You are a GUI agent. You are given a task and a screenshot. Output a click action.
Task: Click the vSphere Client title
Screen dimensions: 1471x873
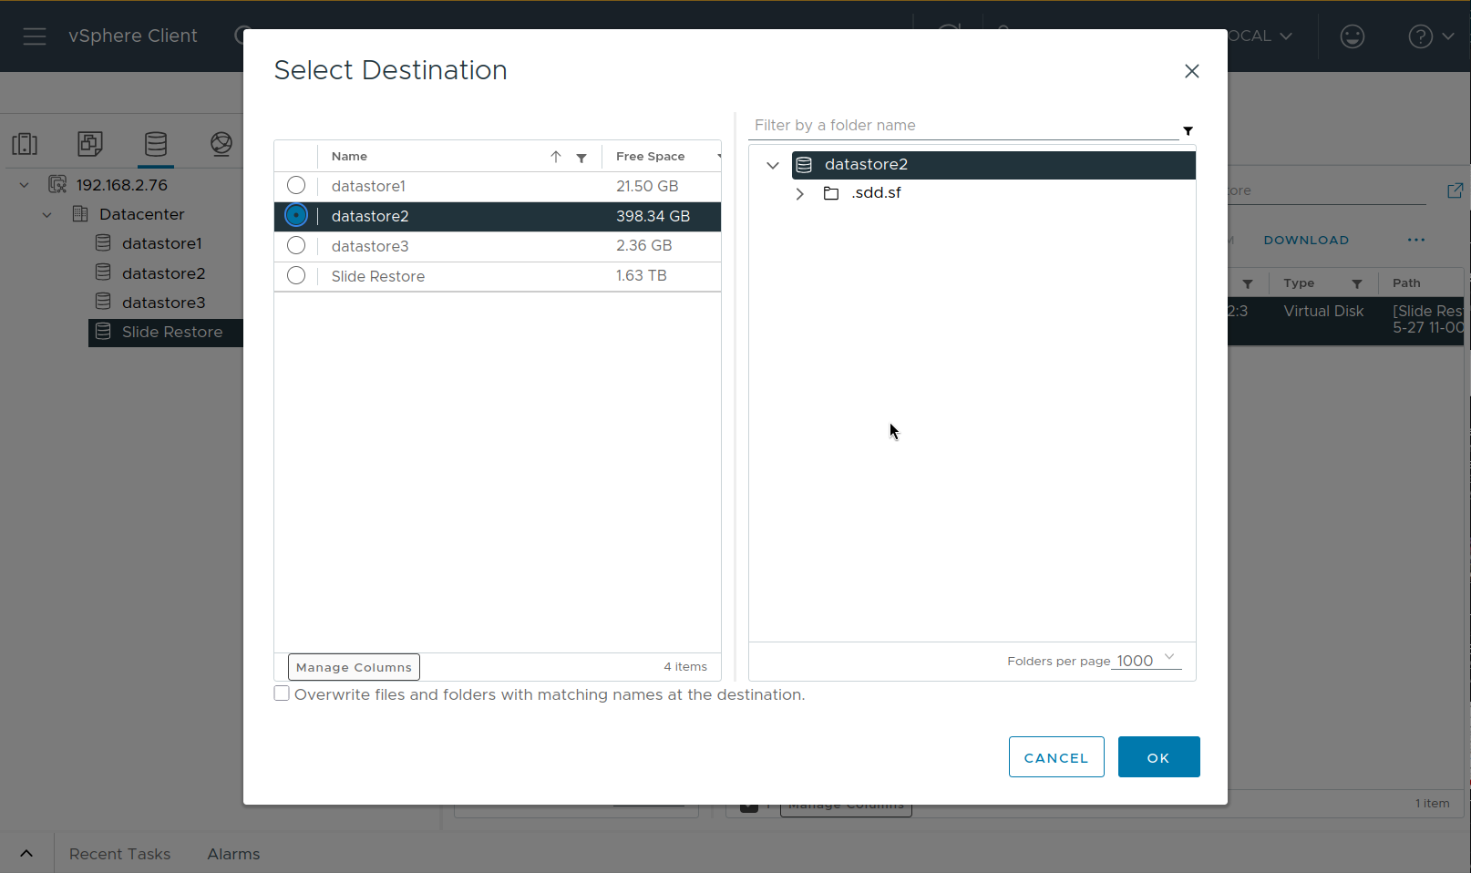click(x=133, y=36)
